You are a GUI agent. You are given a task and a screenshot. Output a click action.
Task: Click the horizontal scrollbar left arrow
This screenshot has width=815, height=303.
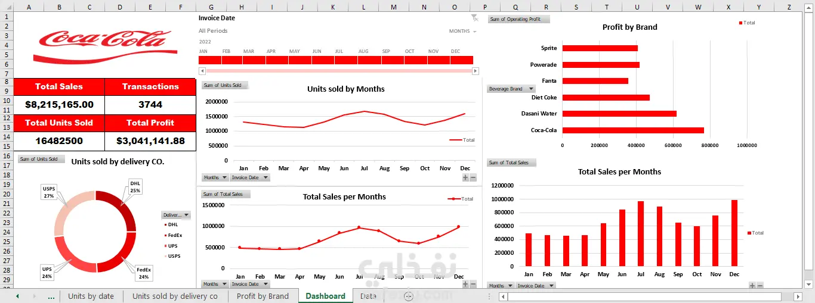503,296
